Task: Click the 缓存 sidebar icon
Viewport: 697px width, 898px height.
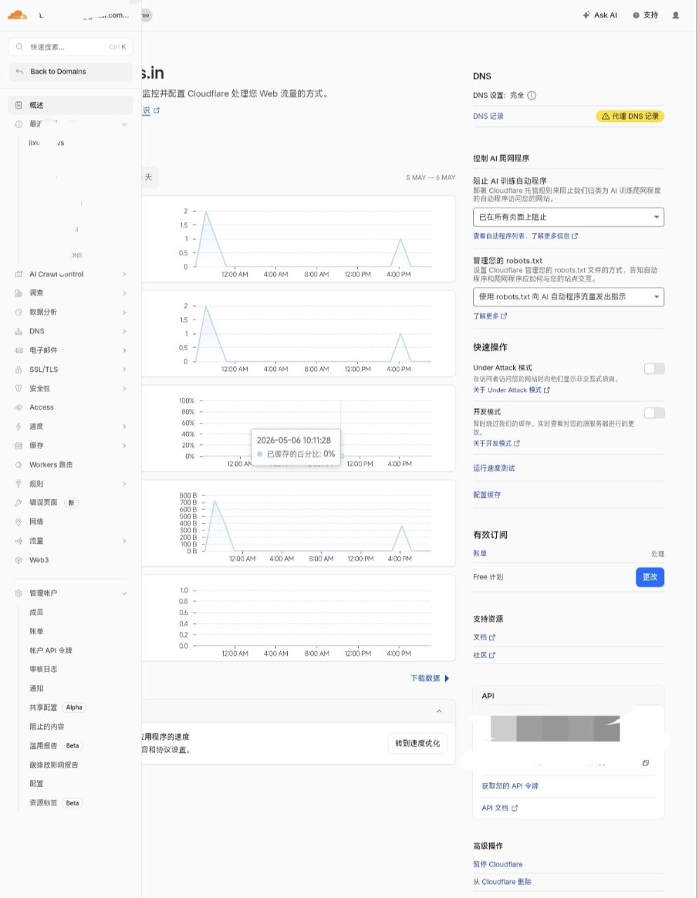Action: click(19, 445)
